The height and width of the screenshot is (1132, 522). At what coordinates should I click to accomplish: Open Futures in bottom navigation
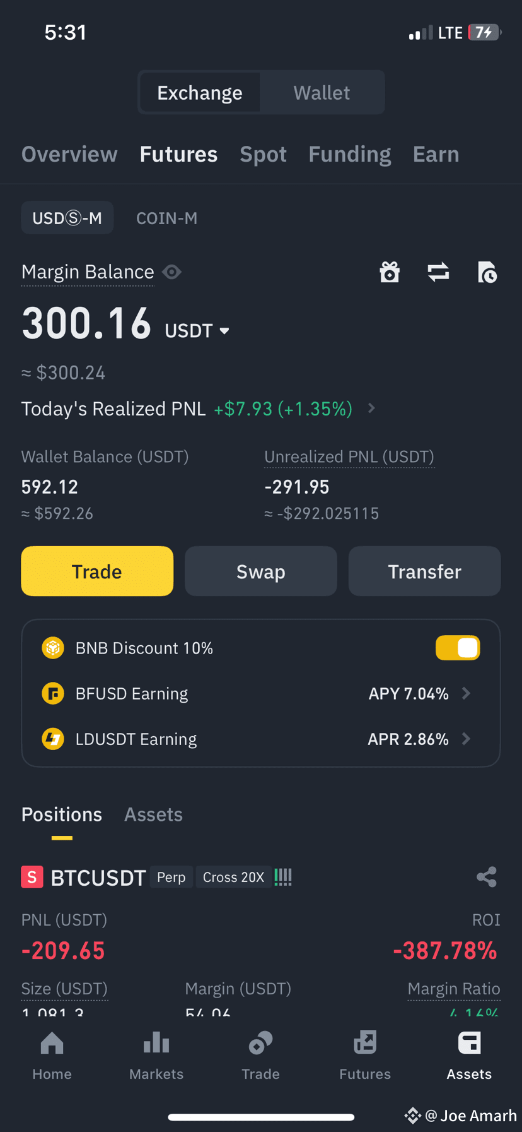(365, 1056)
